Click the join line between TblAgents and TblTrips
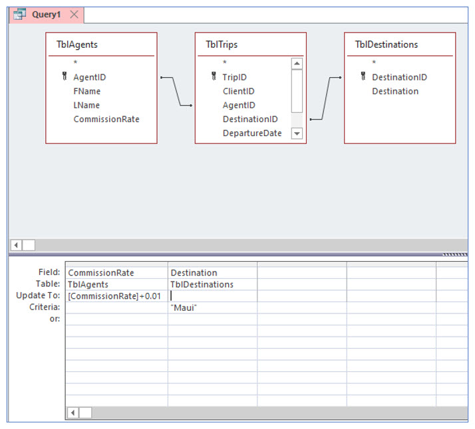This screenshot has height=429, width=475. 176,91
